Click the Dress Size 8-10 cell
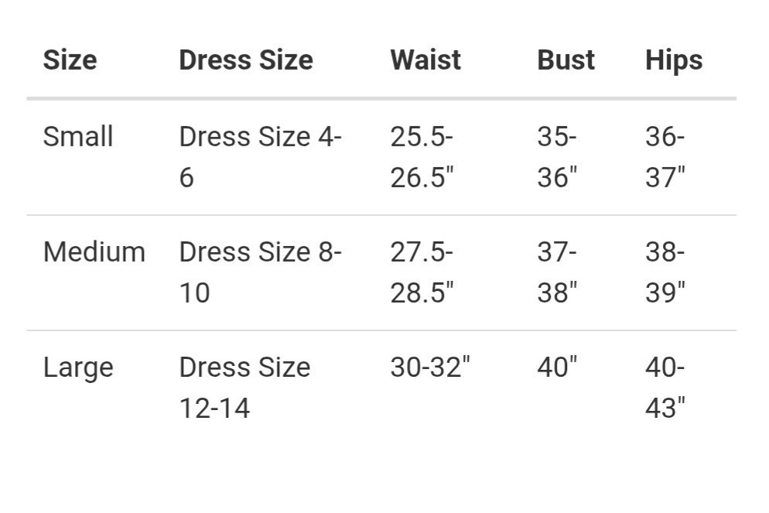 click(x=260, y=272)
